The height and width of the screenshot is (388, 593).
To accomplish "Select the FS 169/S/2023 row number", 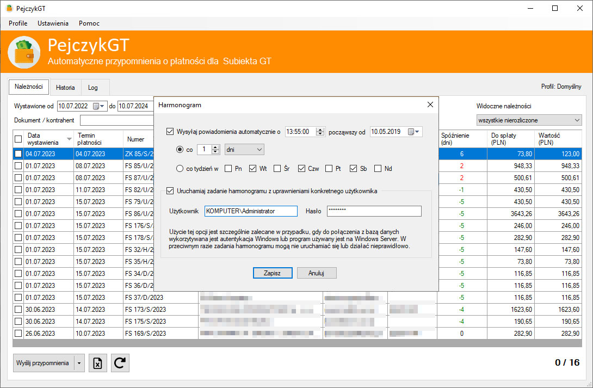I will (x=160, y=334).
